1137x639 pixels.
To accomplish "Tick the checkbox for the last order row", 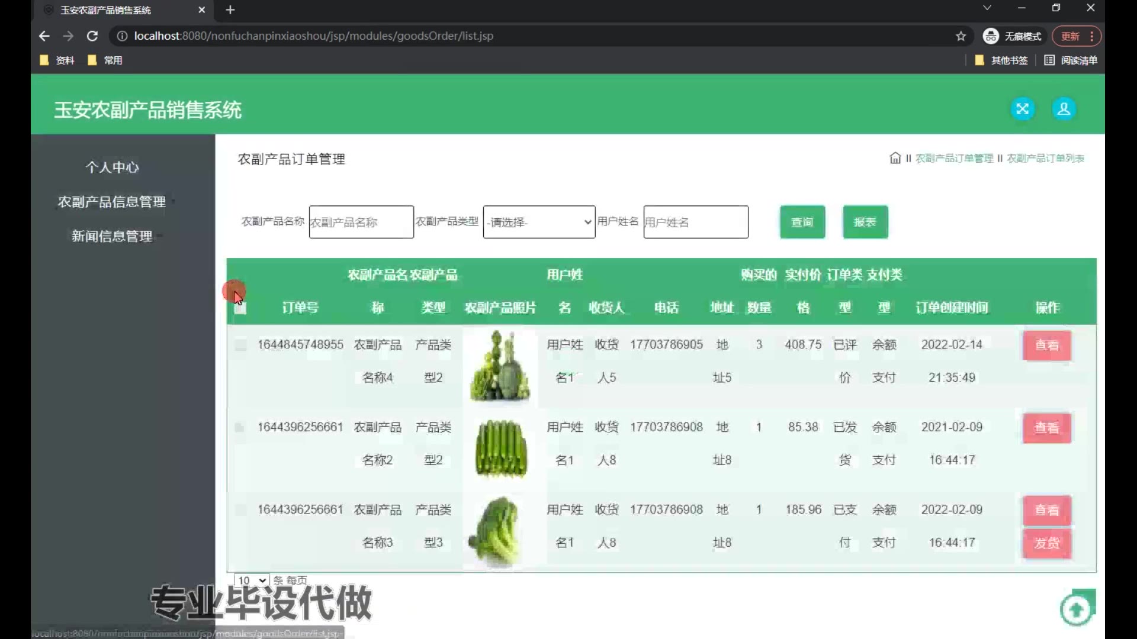I will [240, 510].
